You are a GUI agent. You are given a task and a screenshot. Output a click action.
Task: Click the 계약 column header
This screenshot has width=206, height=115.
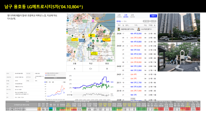(119, 25)
